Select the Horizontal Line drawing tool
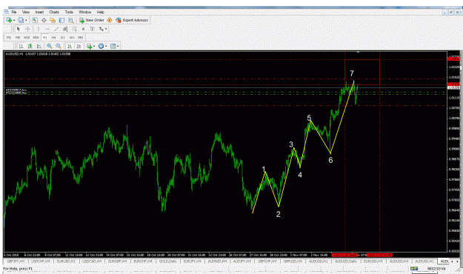463x274 pixels. (47, 29)
